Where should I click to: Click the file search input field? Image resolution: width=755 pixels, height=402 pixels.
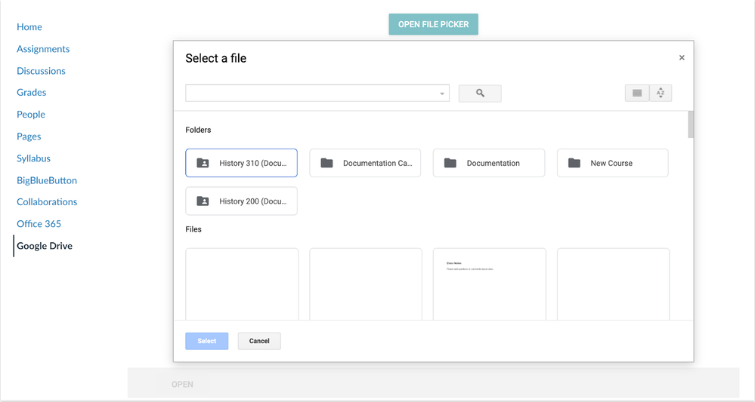(317, 94)
